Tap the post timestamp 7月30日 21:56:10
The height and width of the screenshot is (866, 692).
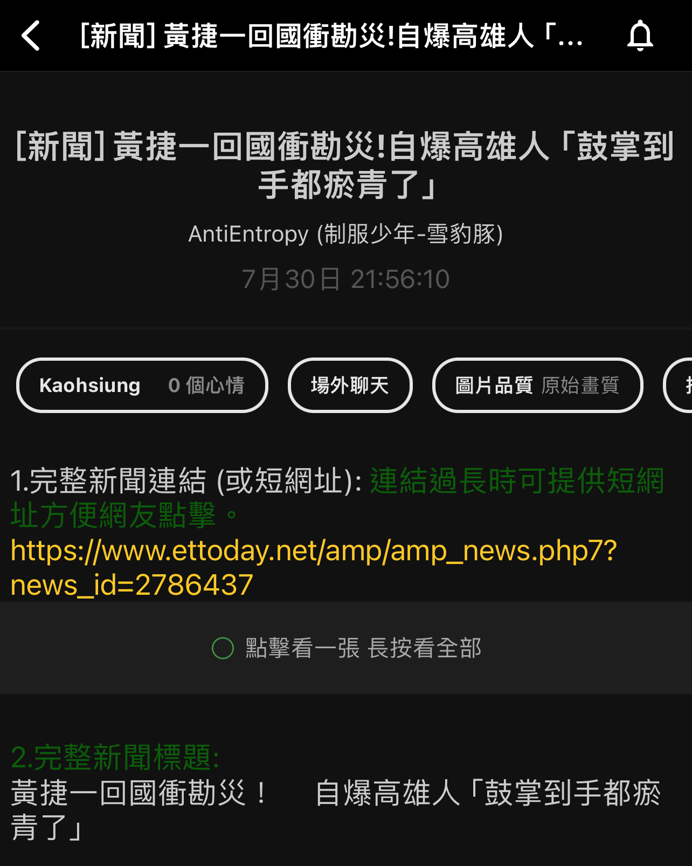345,279
